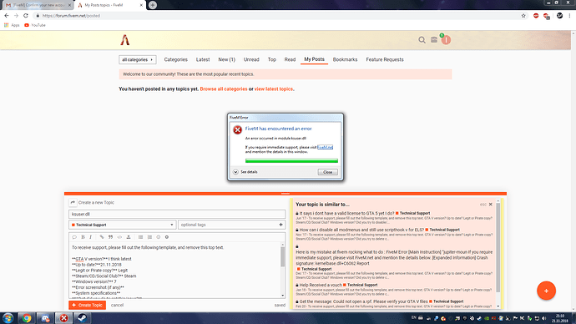Viewport: 576px width, 324px height.
Task: Switch to the Bookmarks tab
Action: pos(345,59)
